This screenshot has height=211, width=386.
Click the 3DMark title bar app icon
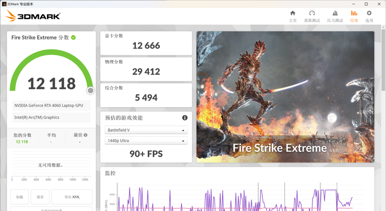click(4, 4)
